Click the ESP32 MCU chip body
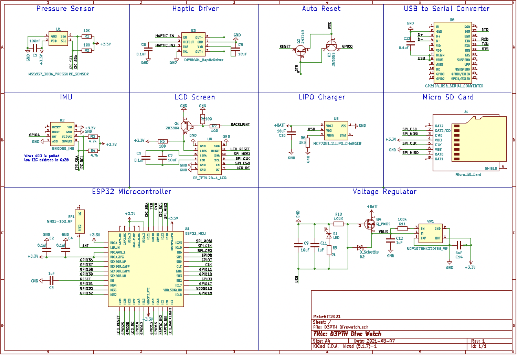The height and width of the screenshot is (355, 517). (x=145, y=268)
